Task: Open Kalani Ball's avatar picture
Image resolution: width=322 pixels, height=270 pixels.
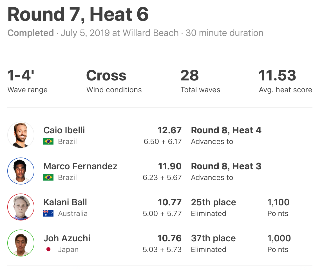Action: pyautogui.click(x=21, y=207)
